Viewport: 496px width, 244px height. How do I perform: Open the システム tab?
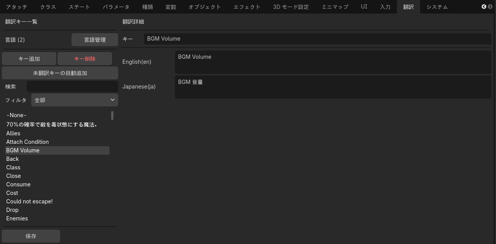pyautogui.click(x=437, y=7)
